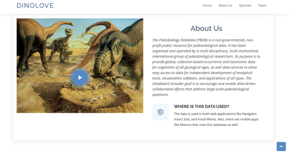Viewport: 289px width, 154px height.
Task: Open the Home nav link
Action: pyautogui.click(x=207, y=5)
